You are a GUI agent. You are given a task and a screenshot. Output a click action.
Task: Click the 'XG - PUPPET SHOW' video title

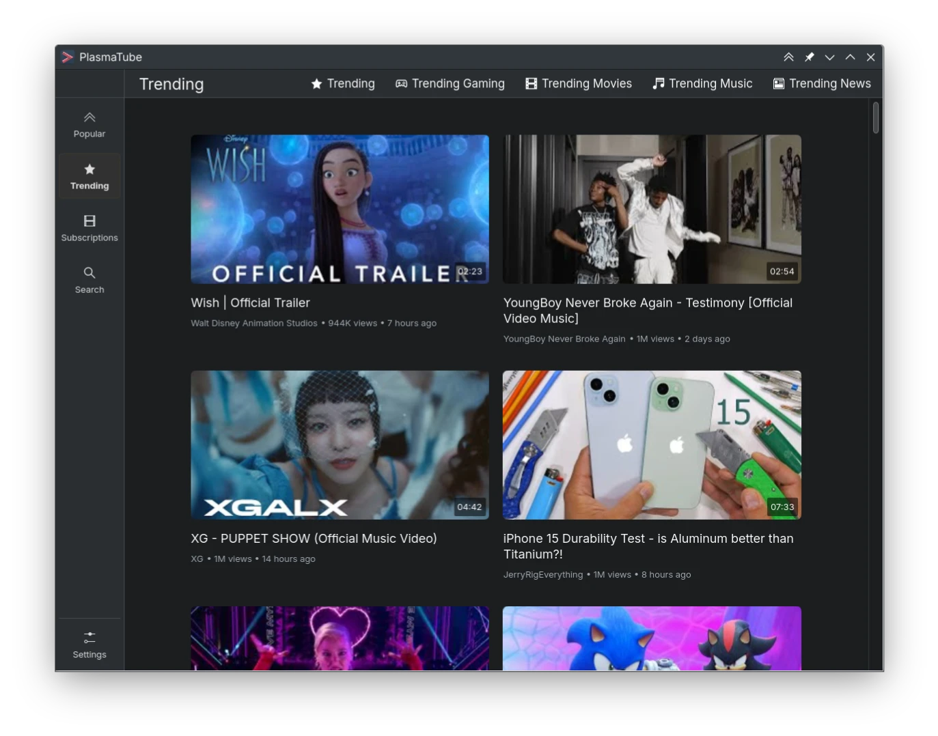pos(314,539)
